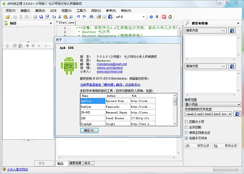
Task: Click the 搜索全部 button
Action: 198,146
